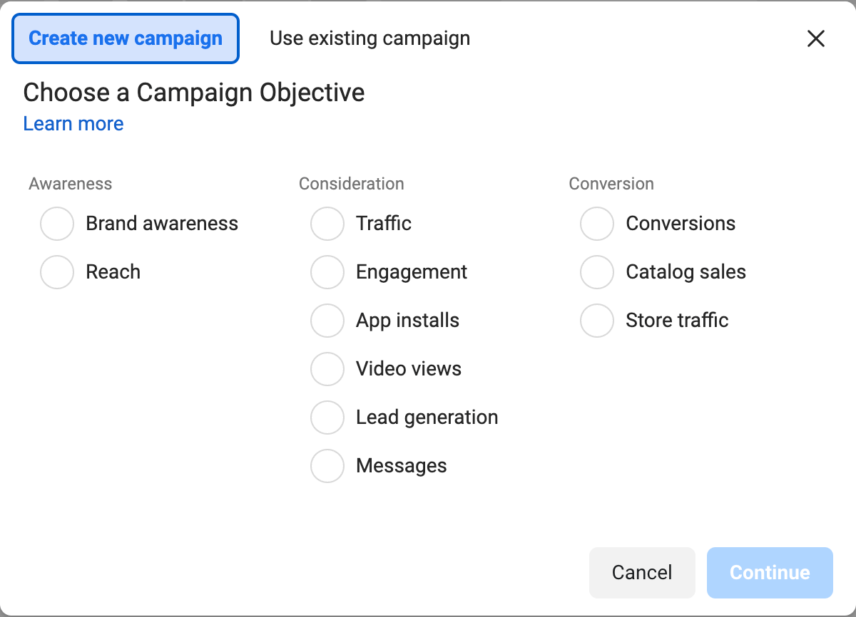856x617 pixels.
Task: Select the Video views objective
Action: coord(327,369)
